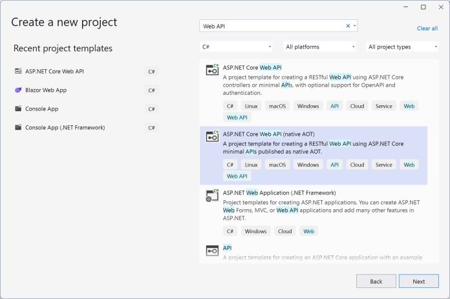Click the Next button
This screenshot has width=450, height=299.
[419, 281]
